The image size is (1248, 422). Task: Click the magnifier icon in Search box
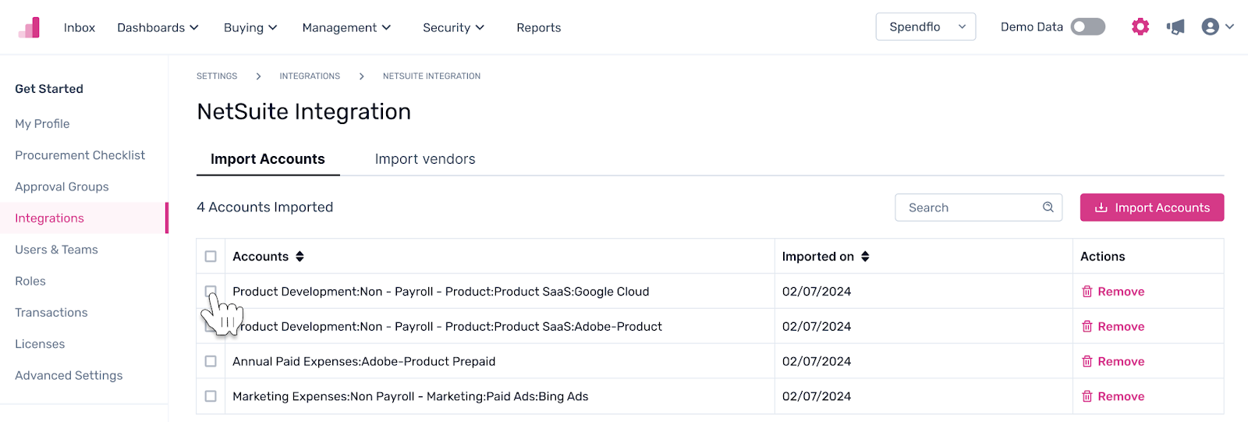coord(1048,207)
